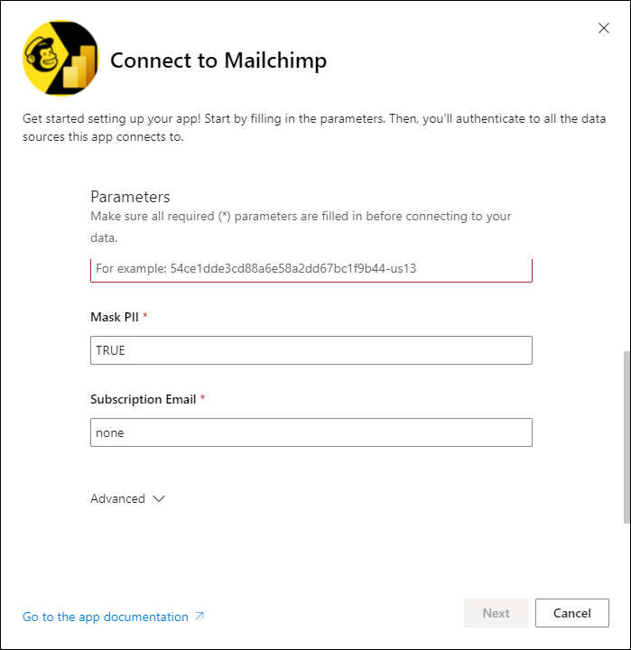The image size is (631, 650).
Task: Click the Subscription Email field containing none
Action: [x=311, y=432]
